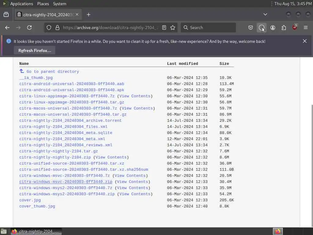The image size is (313, 235).
Task: Open the Firefox View icon at tab strip start
Action: click(6, 15)
